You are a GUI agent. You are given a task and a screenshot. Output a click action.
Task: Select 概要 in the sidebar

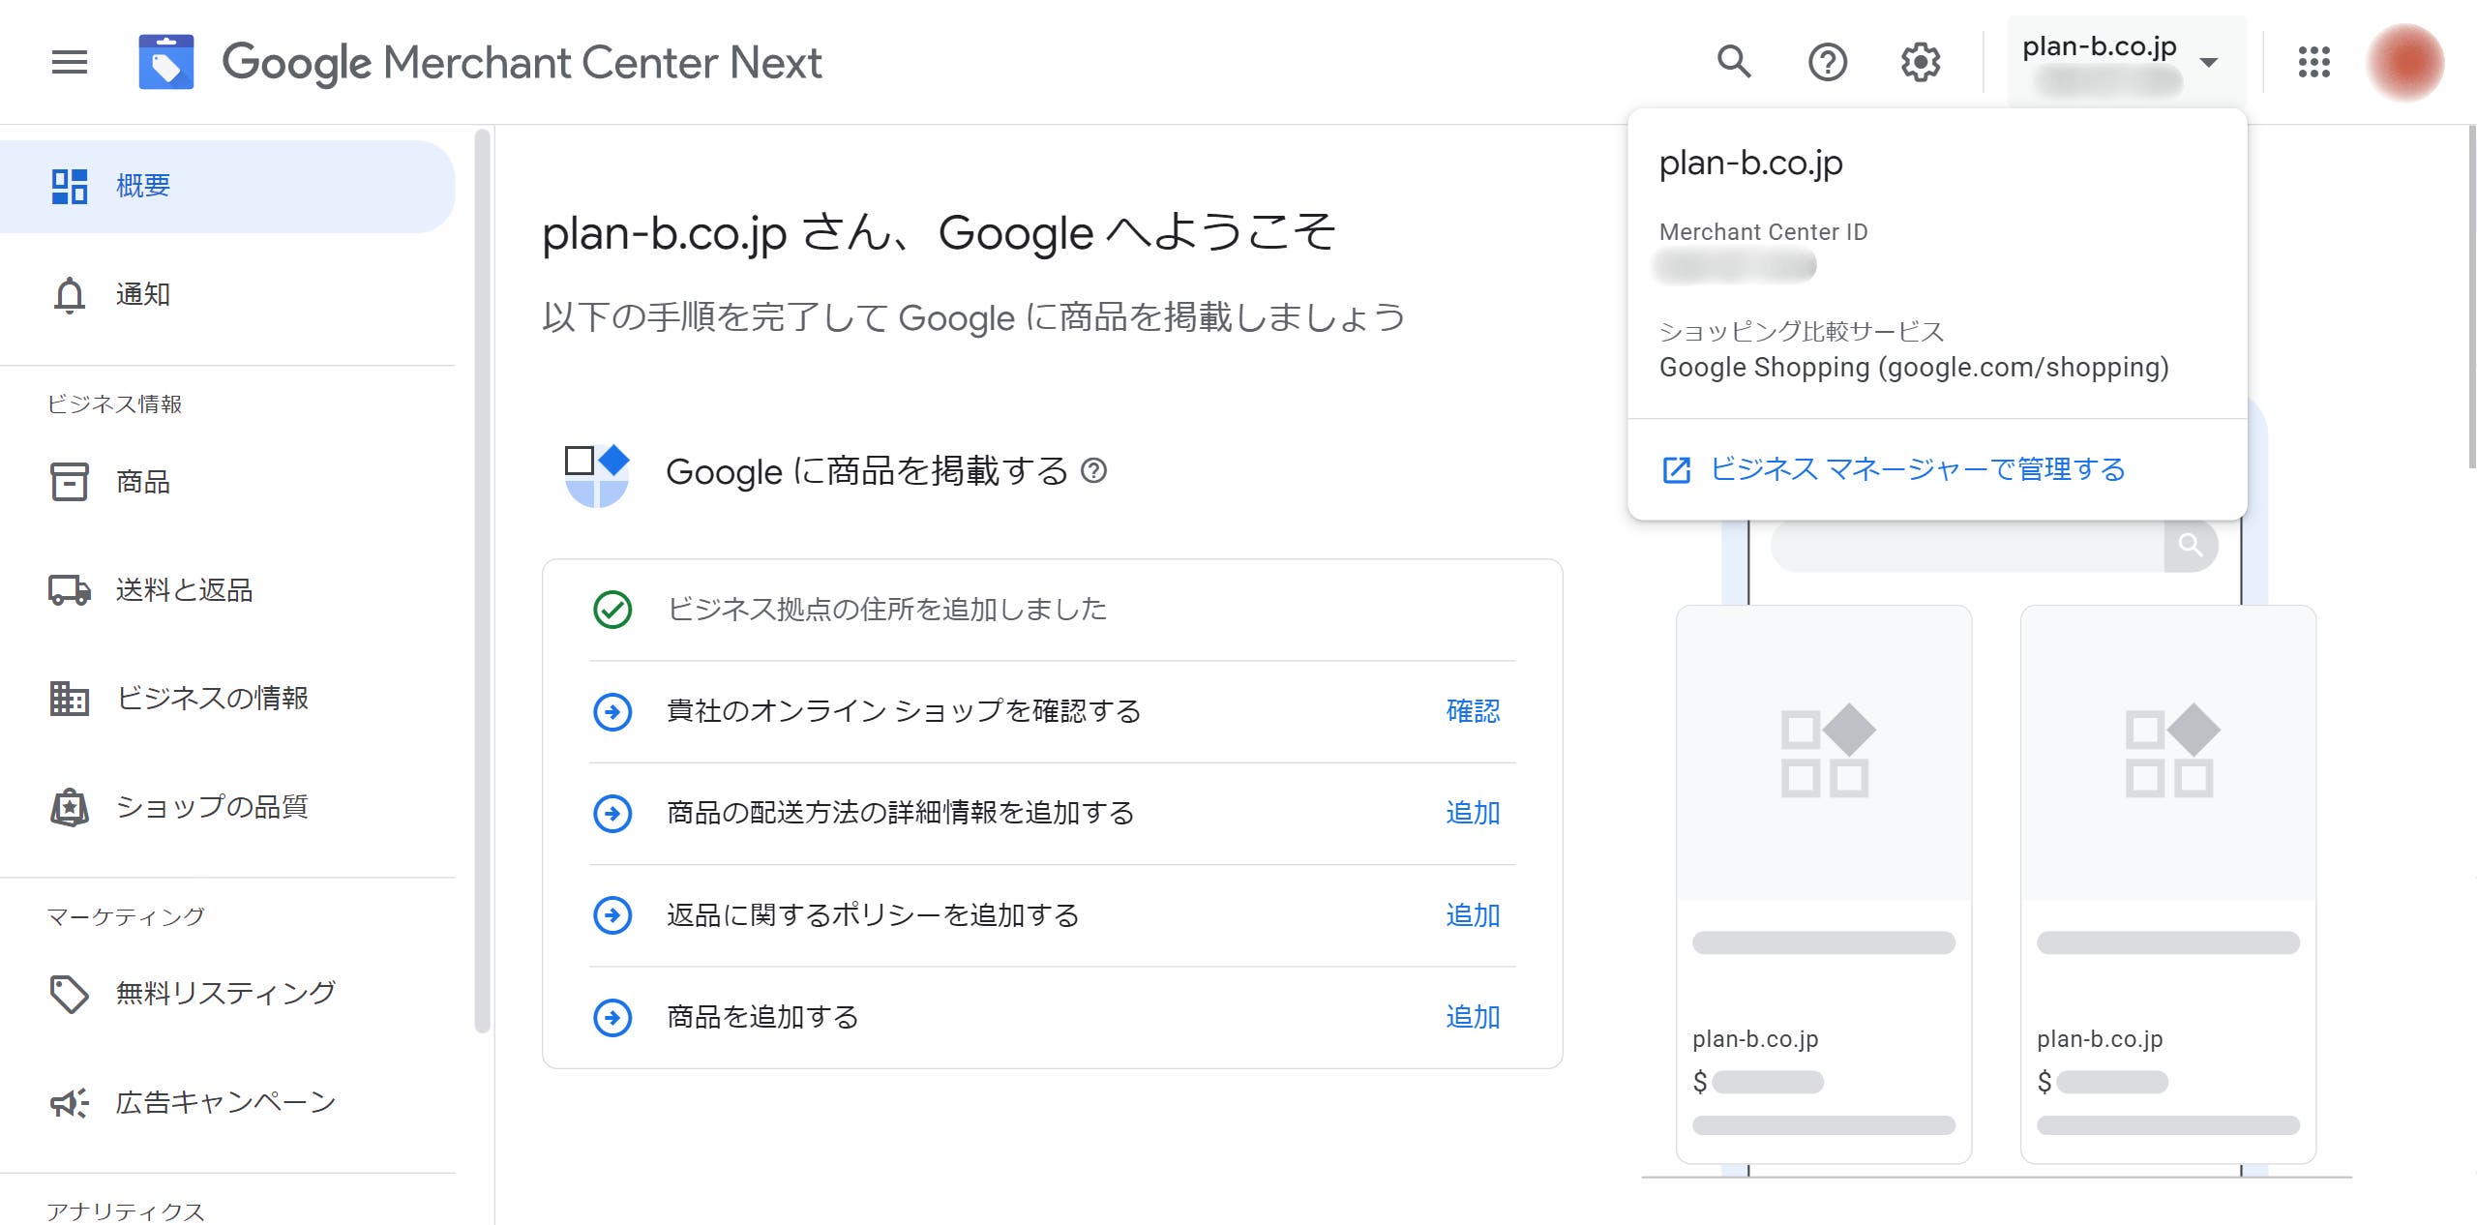(x=227, y=186)
